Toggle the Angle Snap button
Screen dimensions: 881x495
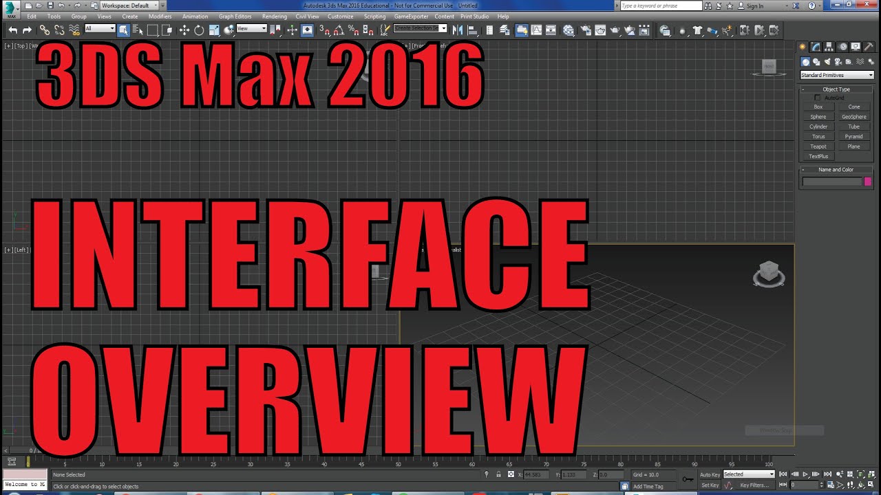[x=339, y=30]
